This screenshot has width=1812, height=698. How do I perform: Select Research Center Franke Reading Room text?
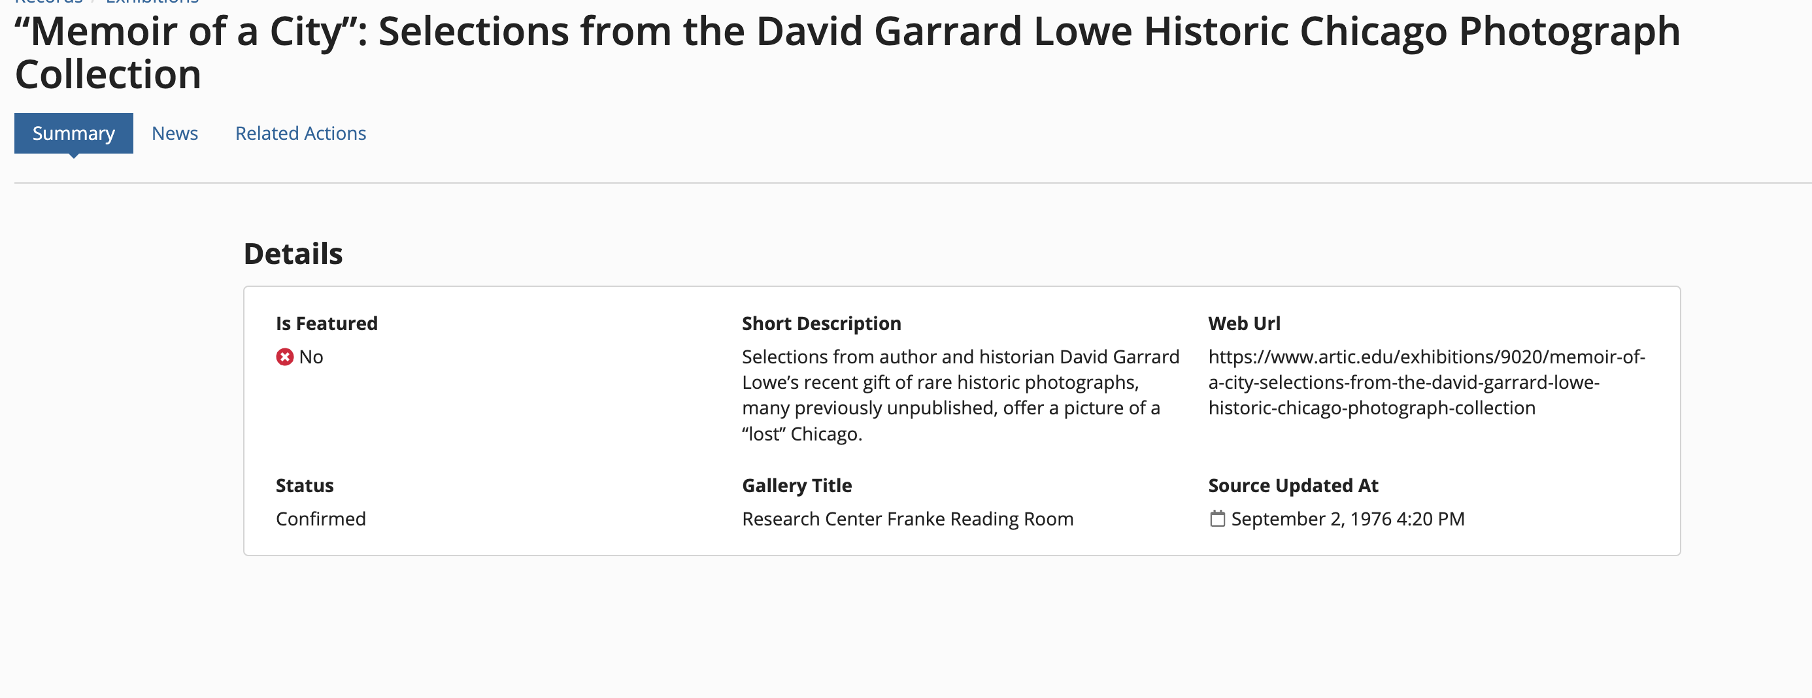907,520
